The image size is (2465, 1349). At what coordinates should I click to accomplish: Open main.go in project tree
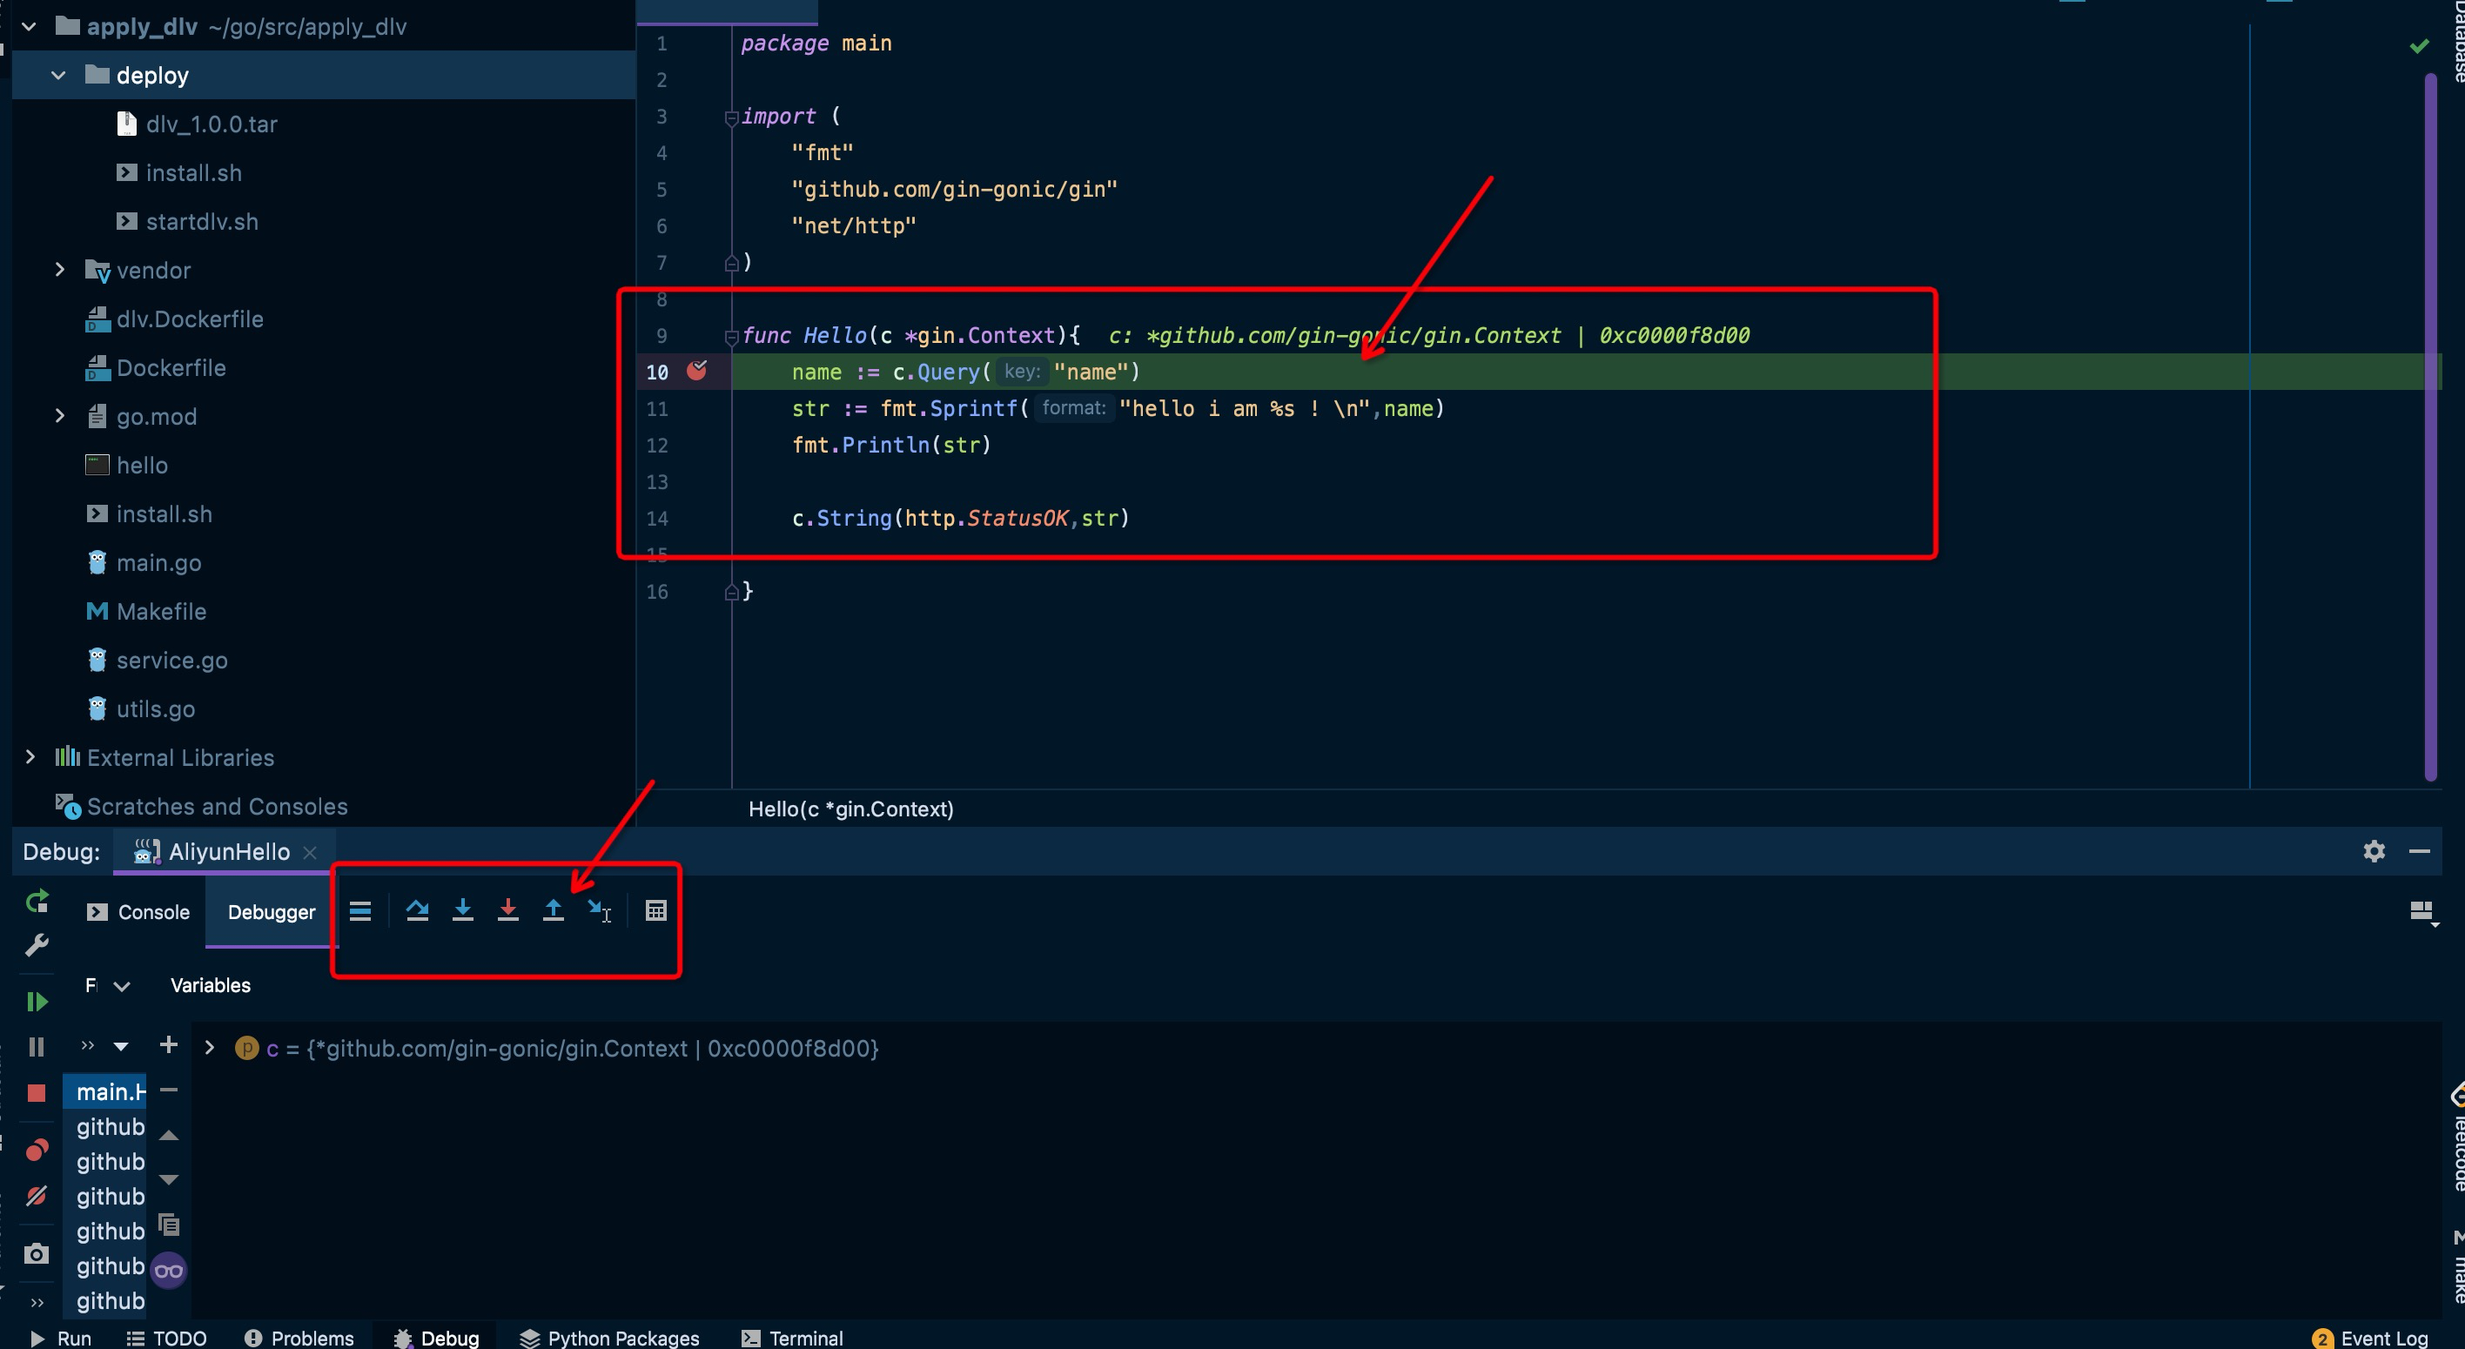pos(158,562)
